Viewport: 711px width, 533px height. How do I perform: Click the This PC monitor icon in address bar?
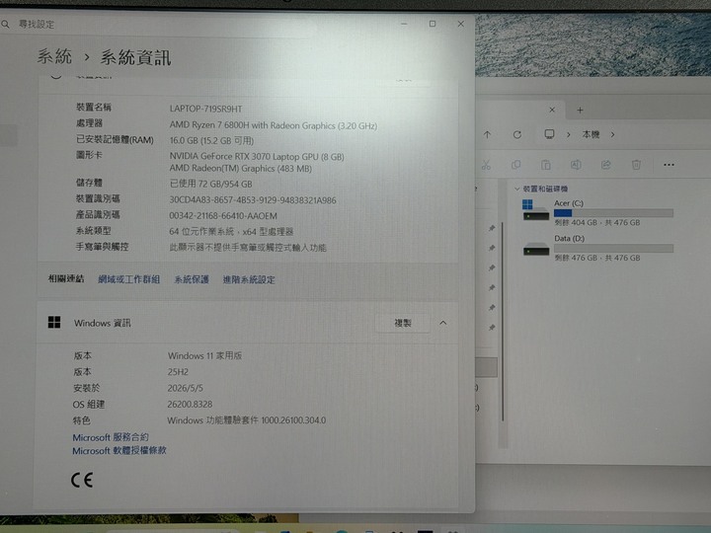549,134
